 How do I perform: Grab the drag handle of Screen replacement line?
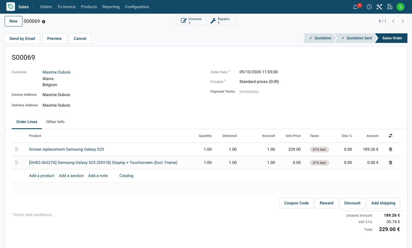pos(16,149)
